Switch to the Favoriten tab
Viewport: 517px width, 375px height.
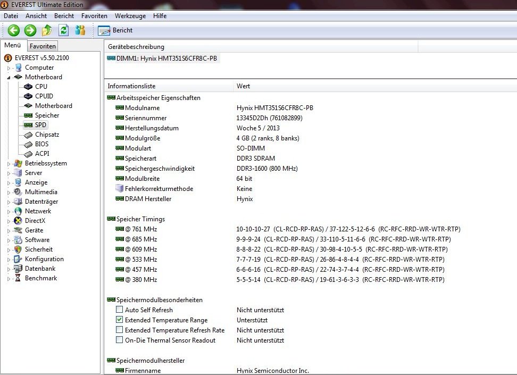[x=43, y=46]
